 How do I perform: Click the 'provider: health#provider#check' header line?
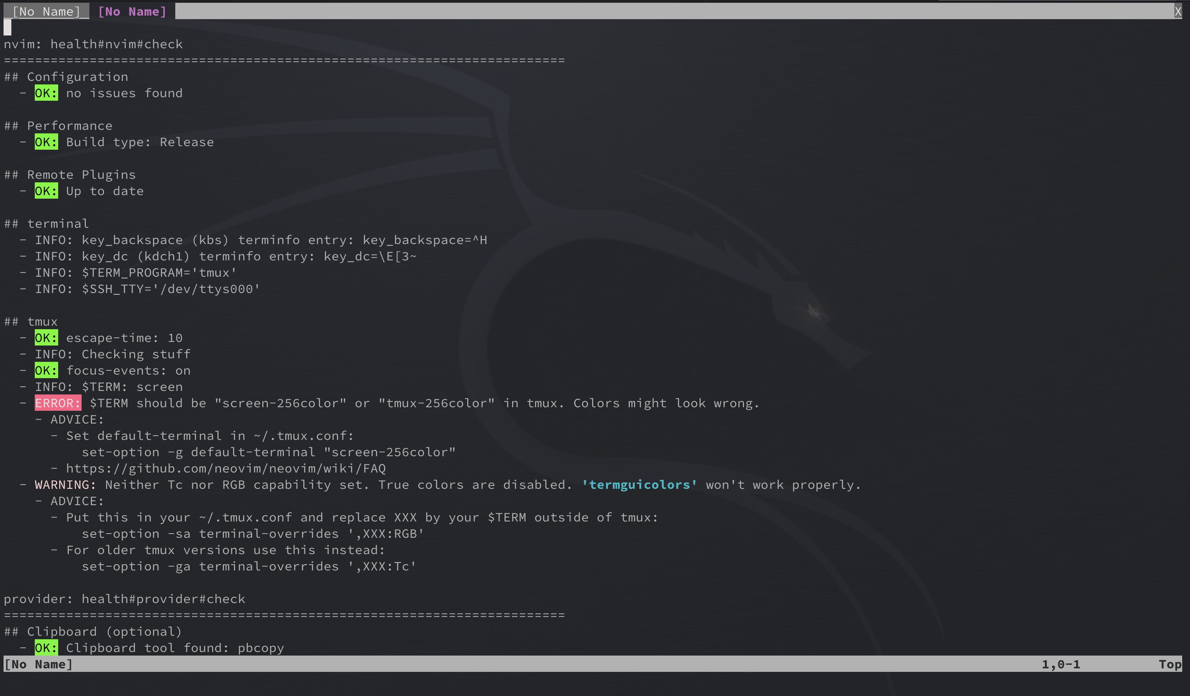point(125,599)
